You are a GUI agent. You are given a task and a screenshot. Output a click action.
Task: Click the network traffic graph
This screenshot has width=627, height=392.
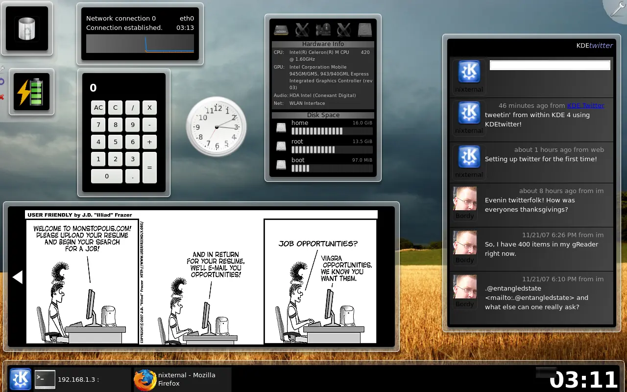(140, 44)
